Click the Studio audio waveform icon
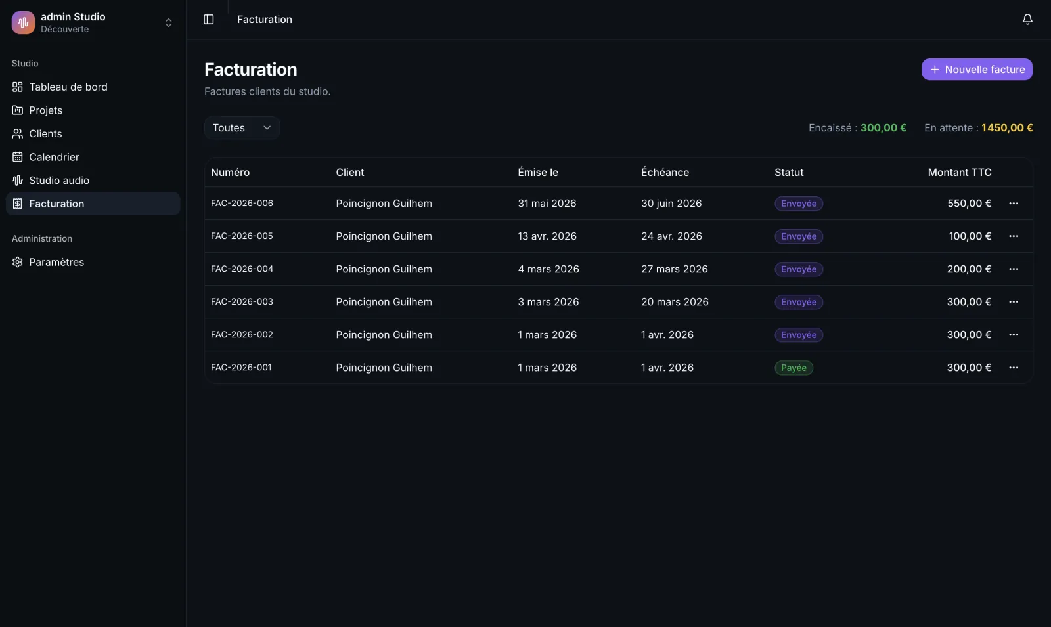Screen dimensions: 1051x627 pyautogui.click(x=18, y=180)
